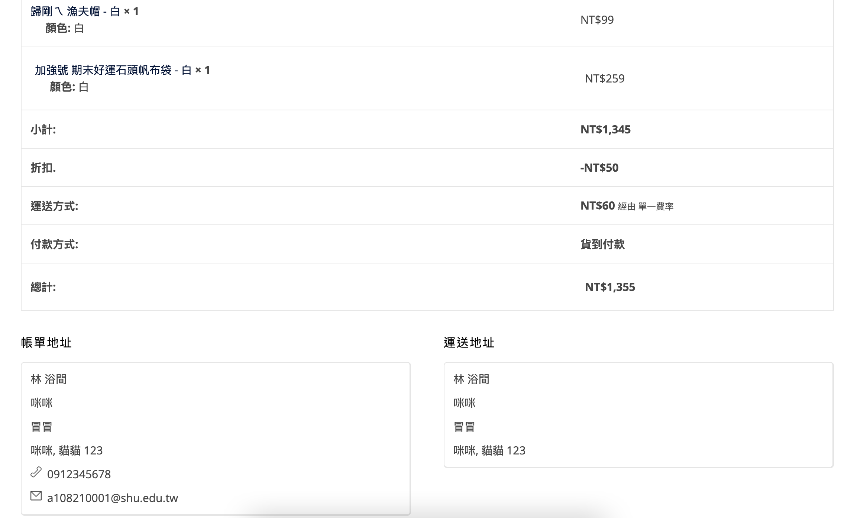This screenshot has width=854, height=518.
Task: Click the 貨到付款 payment method text
Action: (602, 245)
